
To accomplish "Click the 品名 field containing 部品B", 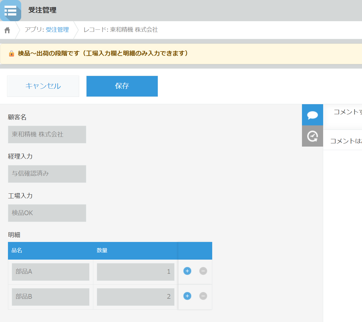I will [51, 297].
